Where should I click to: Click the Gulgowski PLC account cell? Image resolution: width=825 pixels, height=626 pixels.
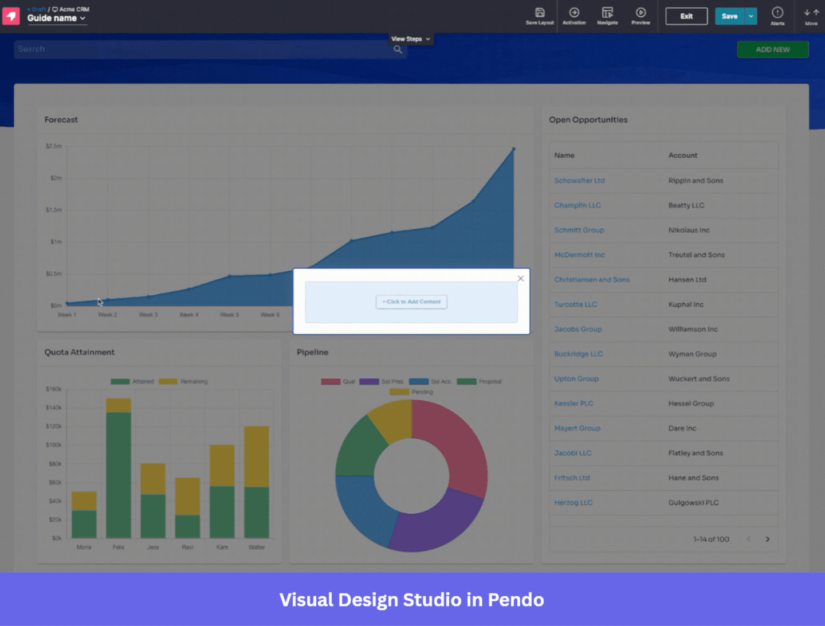[693, 503]
